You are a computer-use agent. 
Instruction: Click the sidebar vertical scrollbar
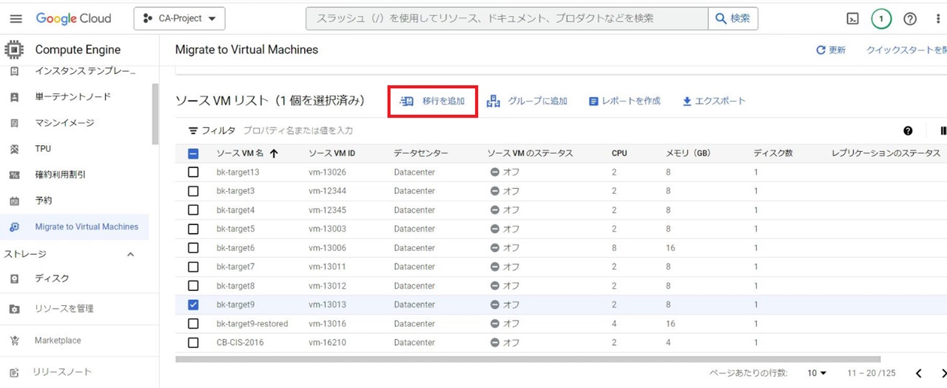155,113
